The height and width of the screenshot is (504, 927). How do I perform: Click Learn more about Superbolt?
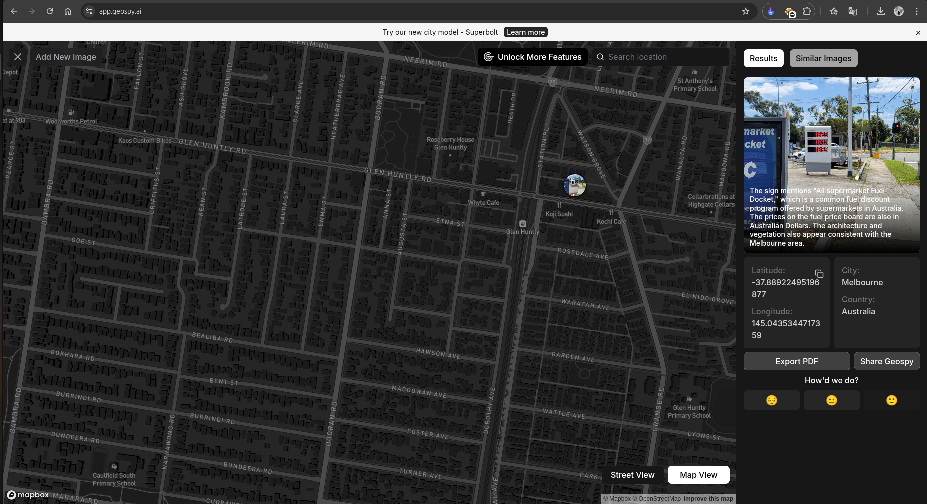coord(526,32)
